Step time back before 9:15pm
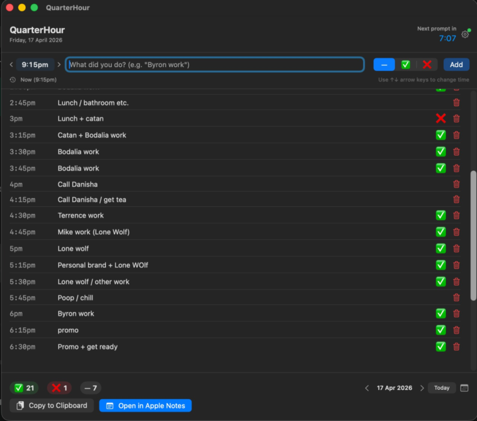Image resolution: width=477 pixels, height=421 pixels. pos(11,64)
